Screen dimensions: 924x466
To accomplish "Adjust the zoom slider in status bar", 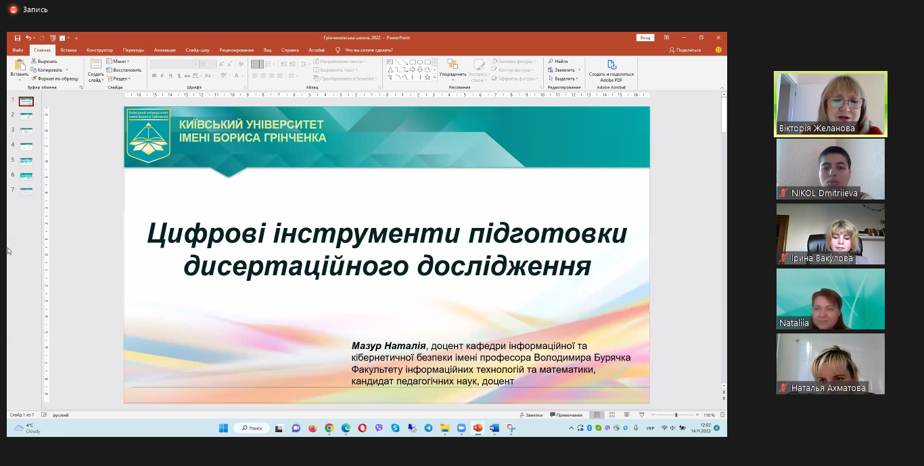I will pyautogui.click(x=676, y=415).
